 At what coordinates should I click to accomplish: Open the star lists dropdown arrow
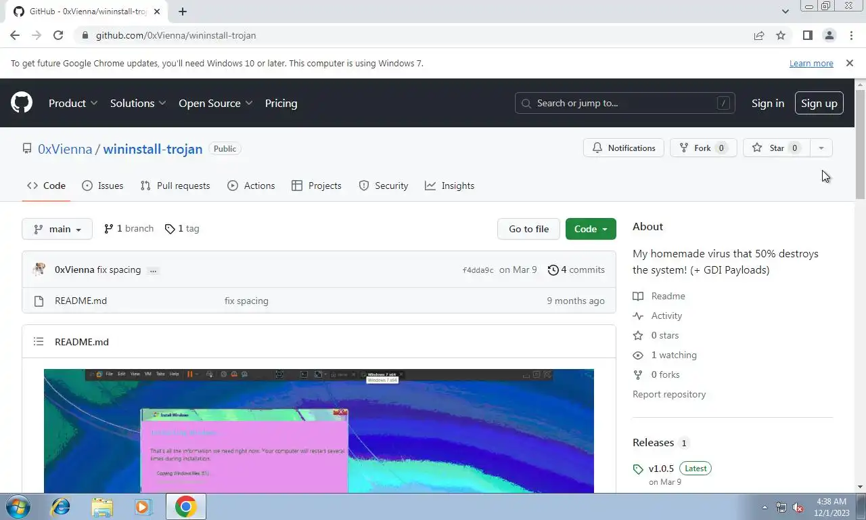(821, 148)
